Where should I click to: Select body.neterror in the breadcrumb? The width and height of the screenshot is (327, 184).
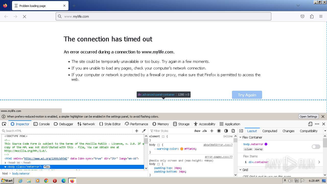click(x=21, y=174)
